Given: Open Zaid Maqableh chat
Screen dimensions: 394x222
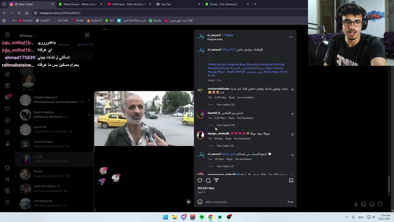Looking at the screenshot, I should 54,203.
